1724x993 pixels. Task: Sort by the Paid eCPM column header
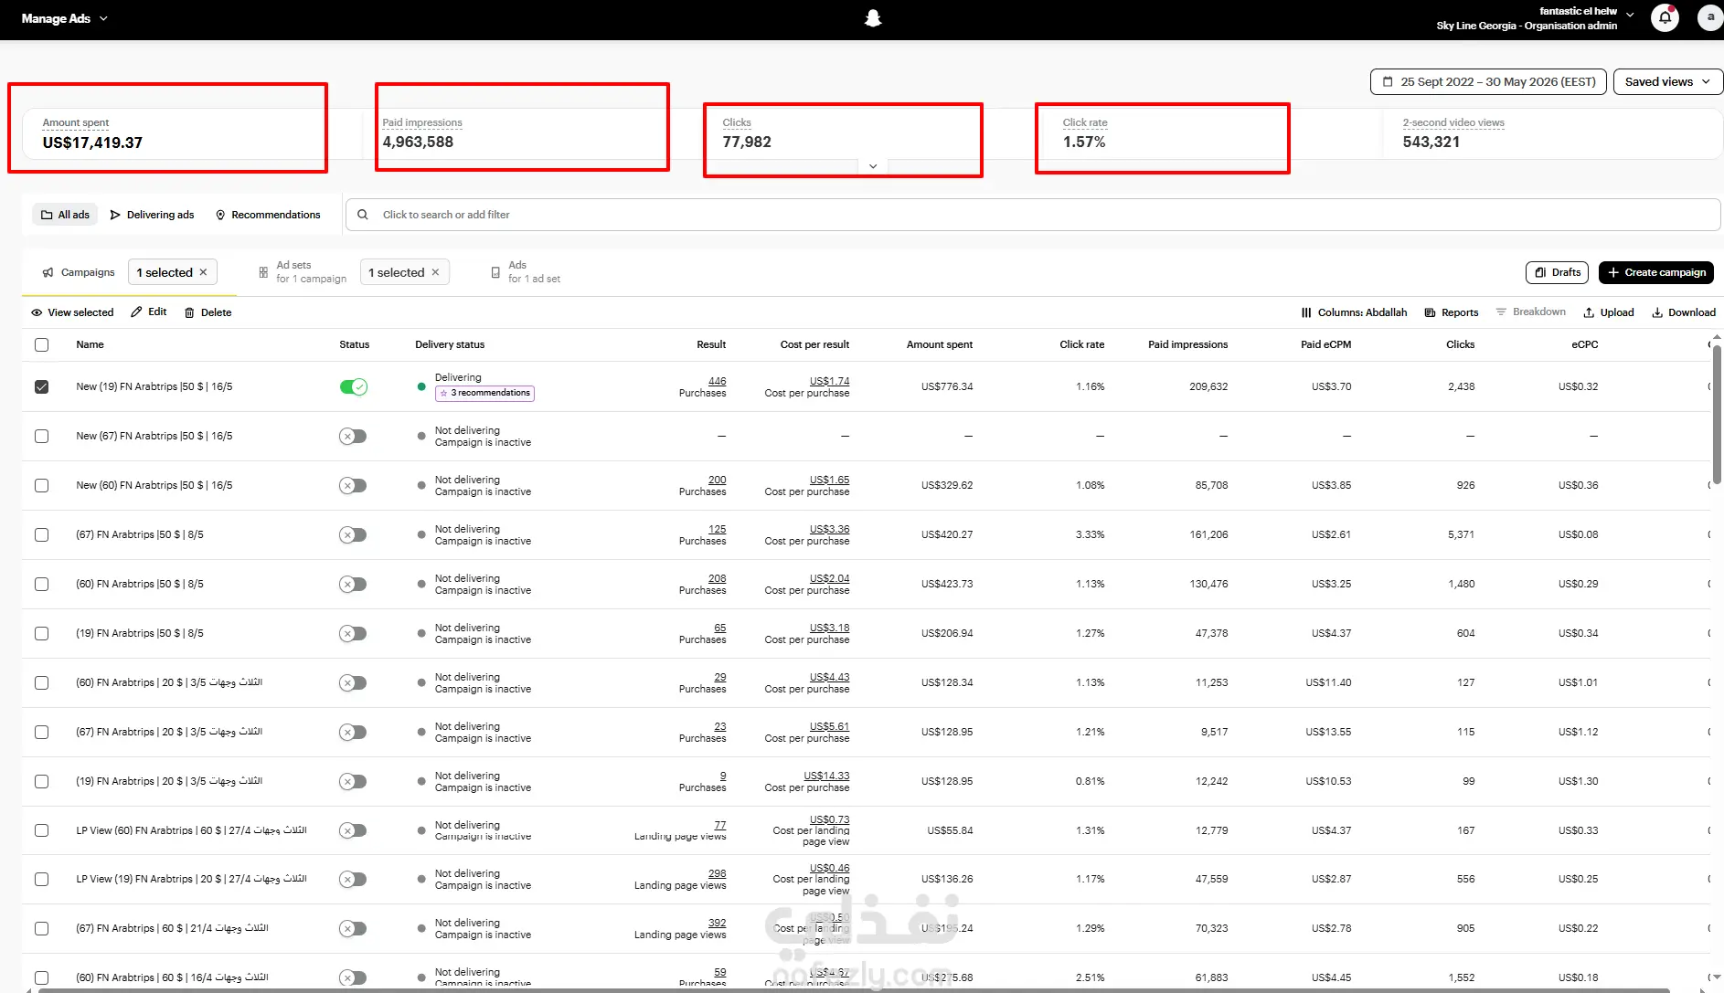(1326, 344)
